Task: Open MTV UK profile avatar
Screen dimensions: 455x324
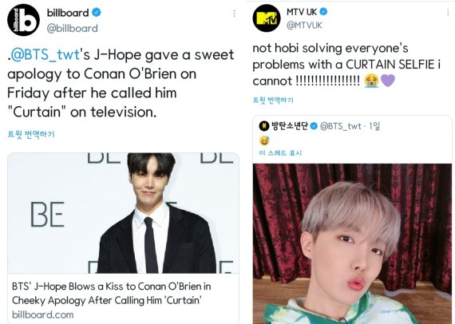Action: tap(267, 18)
